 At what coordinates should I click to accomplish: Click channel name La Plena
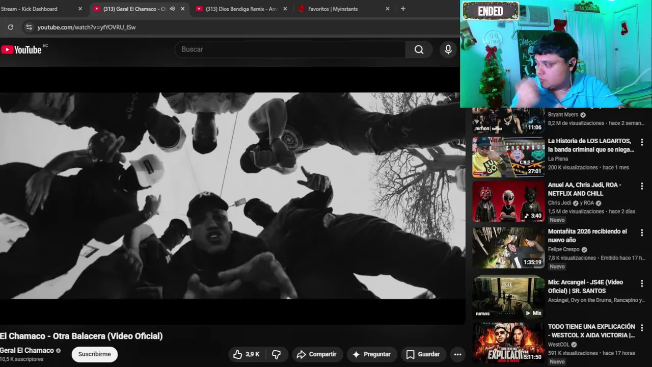click(558, 159)
